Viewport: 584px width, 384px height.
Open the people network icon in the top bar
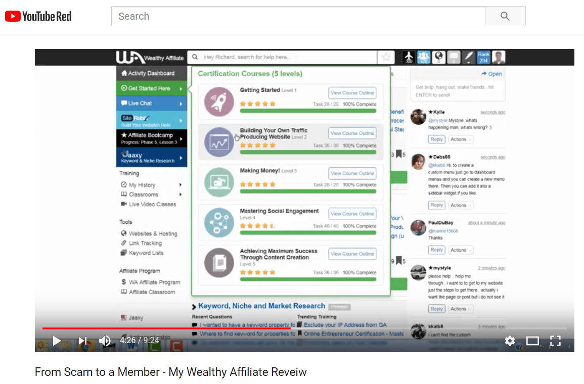(x=424, y=57)
